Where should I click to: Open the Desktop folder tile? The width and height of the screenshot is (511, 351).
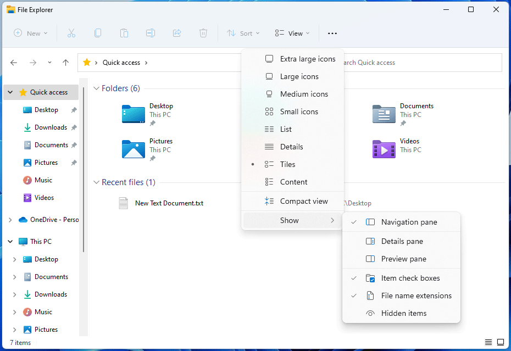click(x=148, y=114)
